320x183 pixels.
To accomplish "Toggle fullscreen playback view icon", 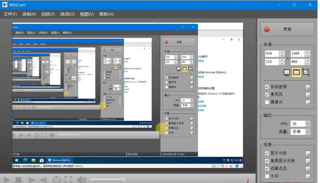I will pyautogui.click(x=68, y=180).
